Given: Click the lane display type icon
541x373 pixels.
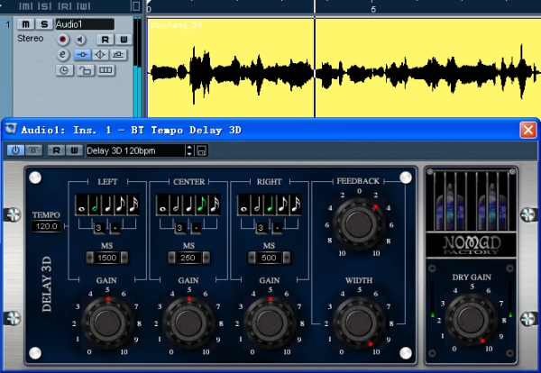Looking at the screenshot, I should pyautogui.click(x=105, y=70).
